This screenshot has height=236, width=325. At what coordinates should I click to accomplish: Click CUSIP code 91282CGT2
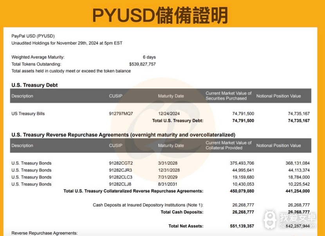[x=121, y=163]
